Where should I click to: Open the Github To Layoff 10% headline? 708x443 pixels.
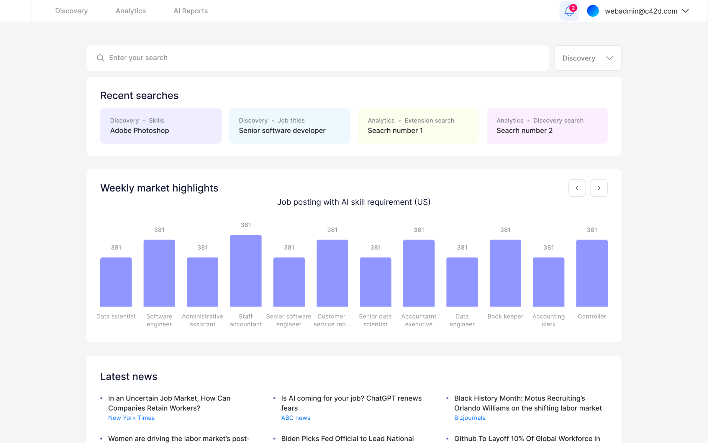[x=527, y=439]
